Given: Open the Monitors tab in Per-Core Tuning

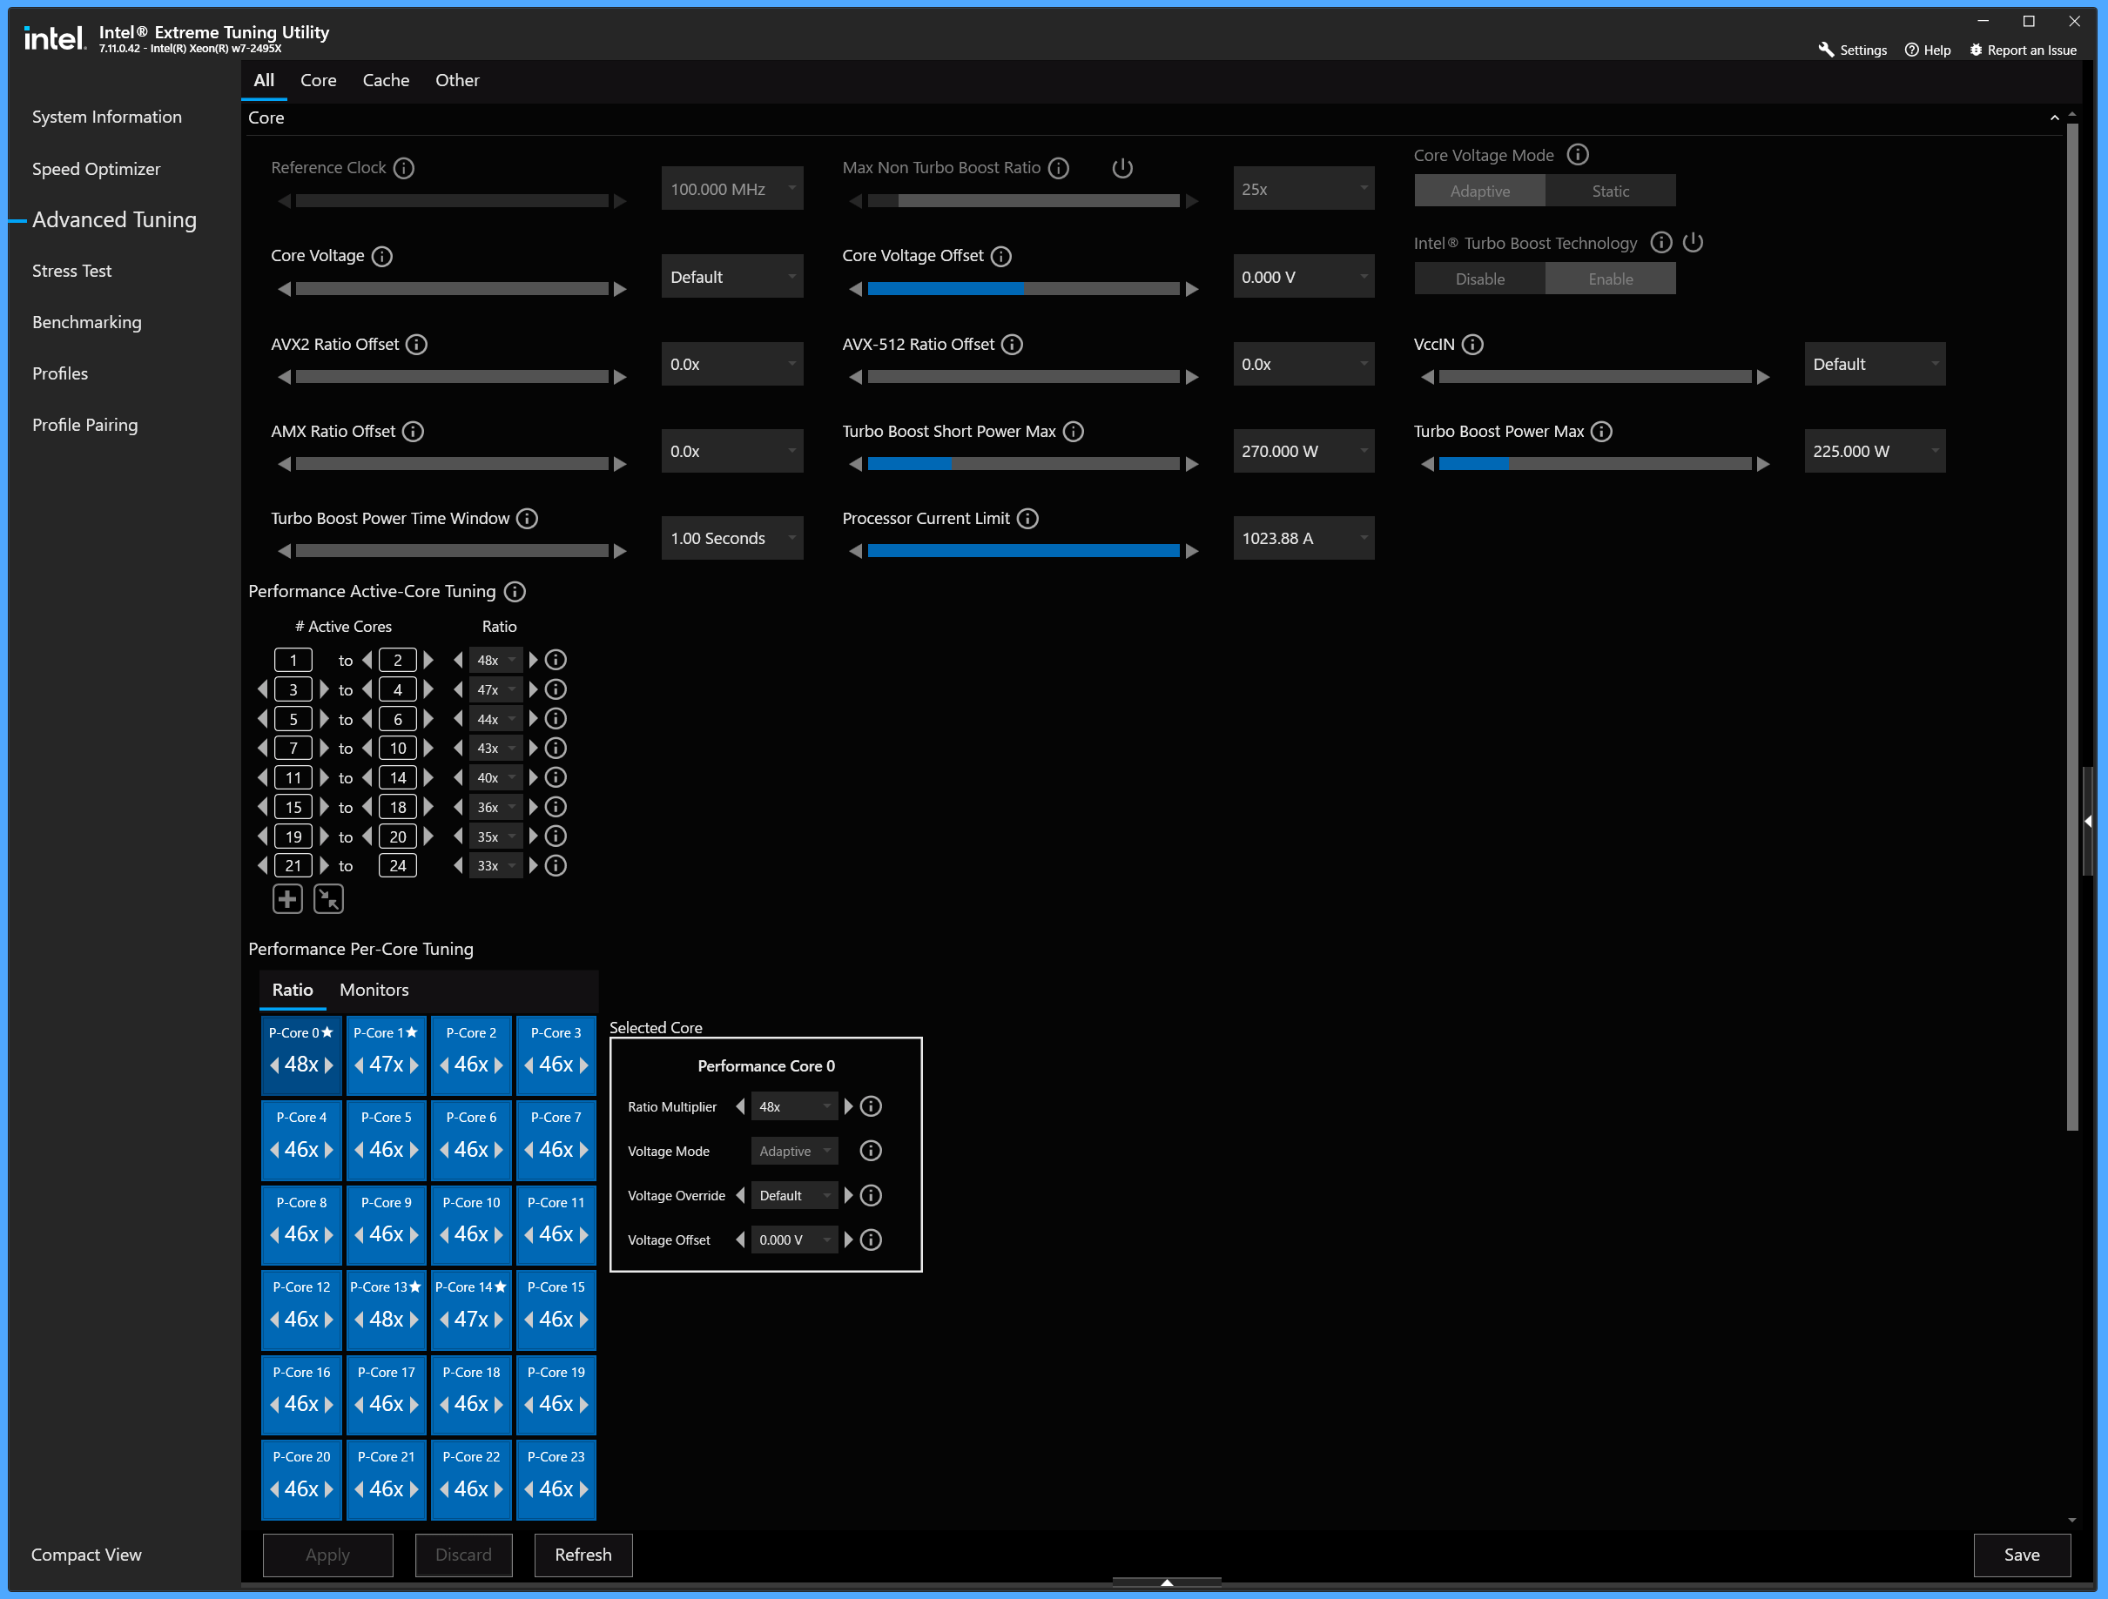Looking at the screenshot, I should [374, 990].
